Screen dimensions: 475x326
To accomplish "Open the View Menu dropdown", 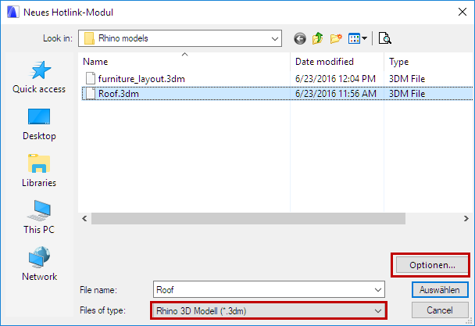I will (x=358, y=38).
